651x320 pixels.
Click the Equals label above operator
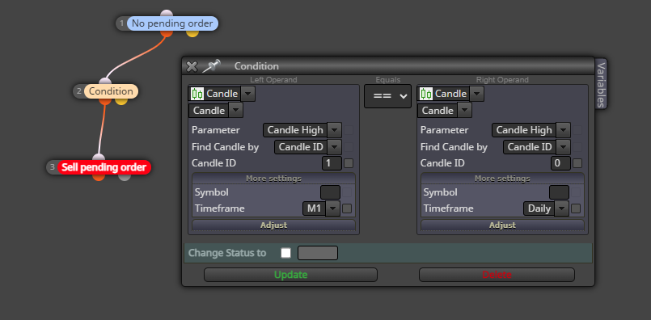point(388,80)
